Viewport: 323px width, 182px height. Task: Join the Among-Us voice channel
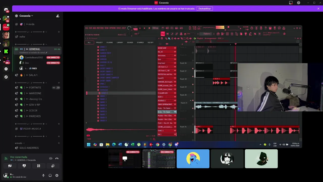pos(37,99)
